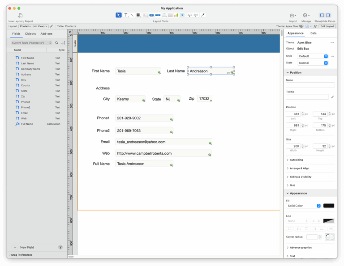
Task: Toggle the right pane visibility button
Action: 328,15
